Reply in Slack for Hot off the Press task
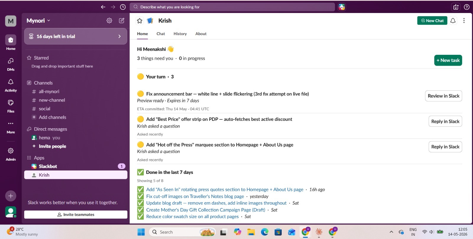The height and width of the screenshot is (239, 473). (445, 147)
